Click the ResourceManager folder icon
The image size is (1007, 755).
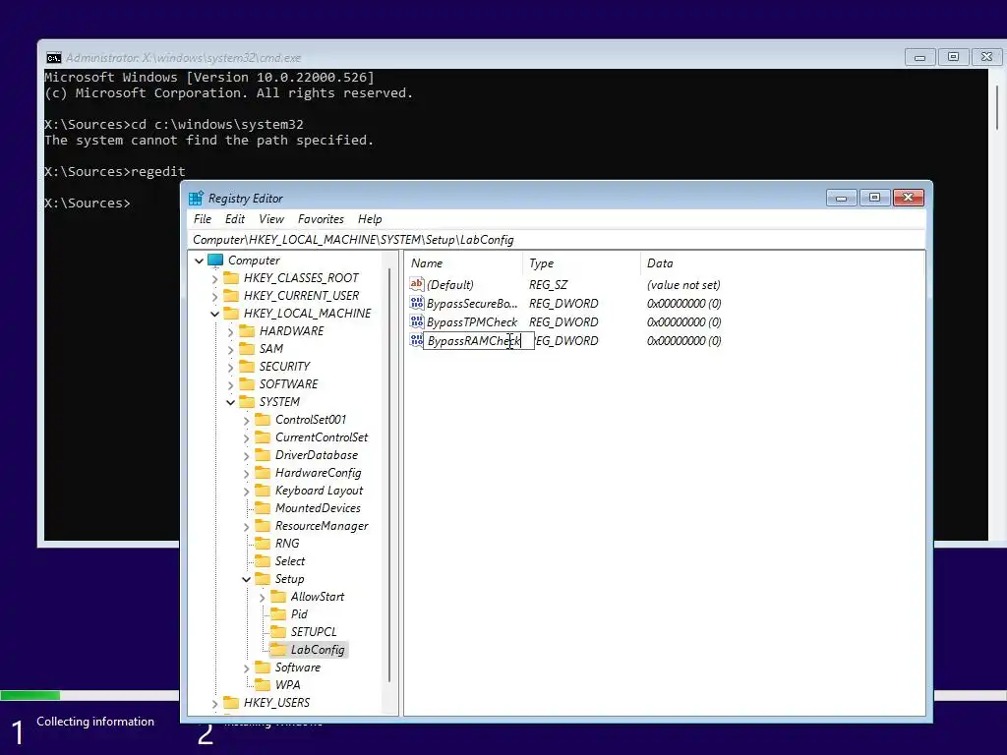(x=263, y=526)
